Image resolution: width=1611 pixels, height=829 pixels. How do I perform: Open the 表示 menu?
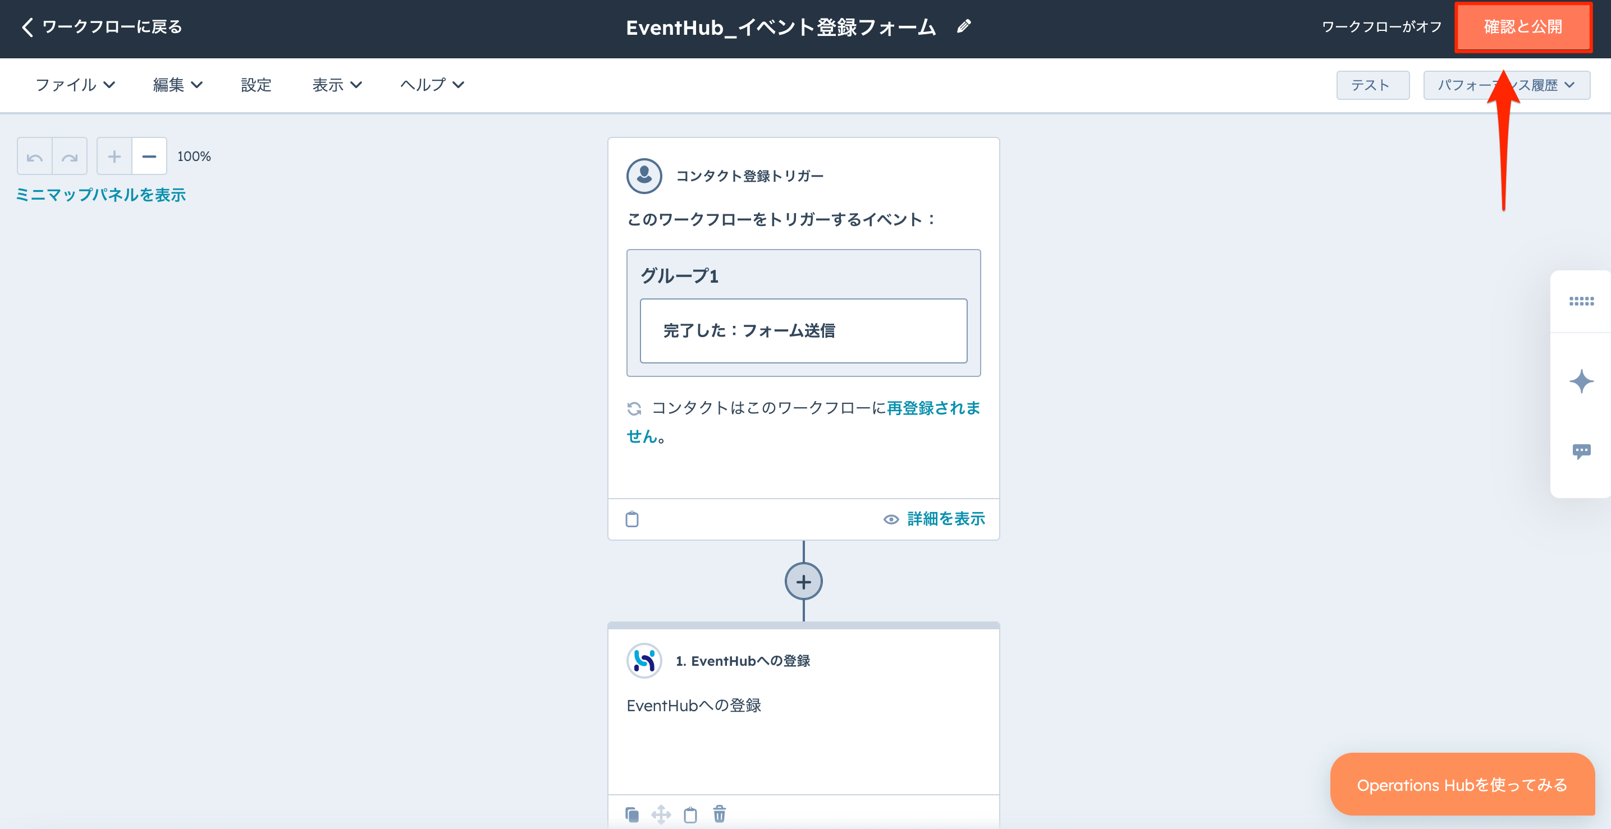coord(337,85)
